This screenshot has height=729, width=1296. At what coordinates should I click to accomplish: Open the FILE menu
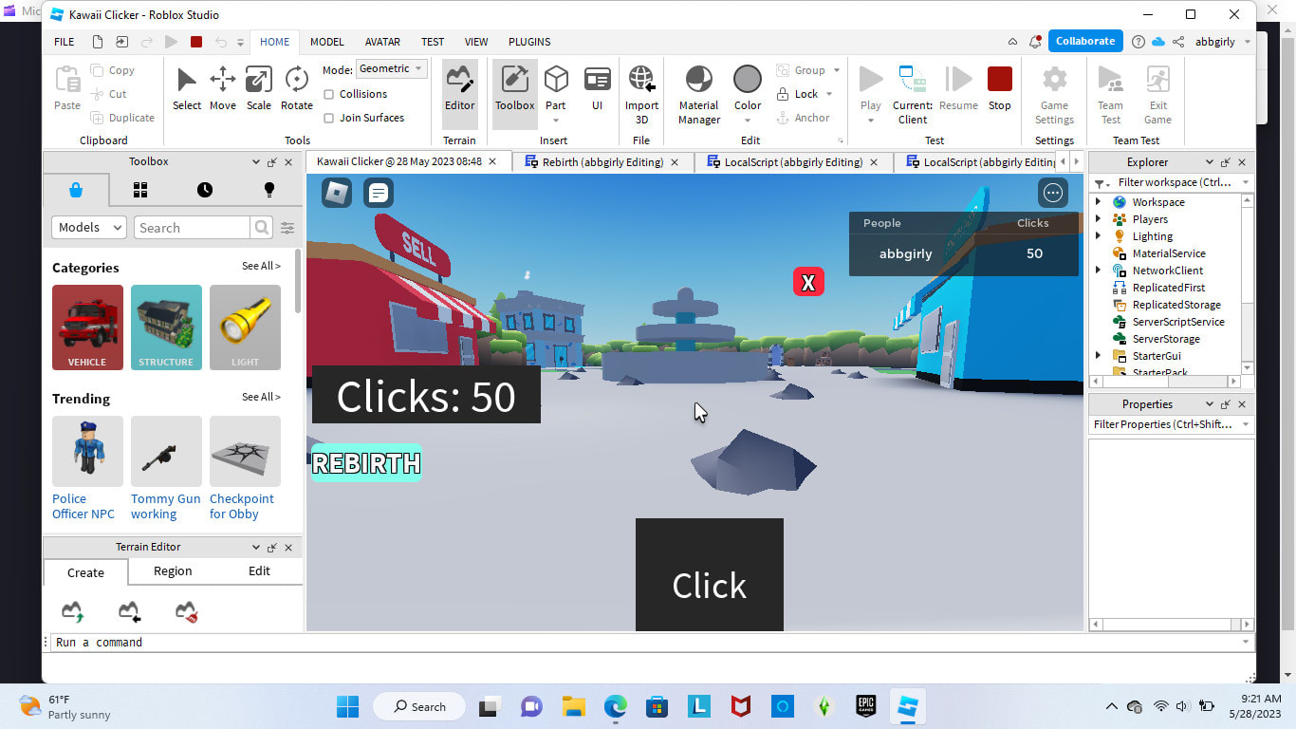coord(64,42)
